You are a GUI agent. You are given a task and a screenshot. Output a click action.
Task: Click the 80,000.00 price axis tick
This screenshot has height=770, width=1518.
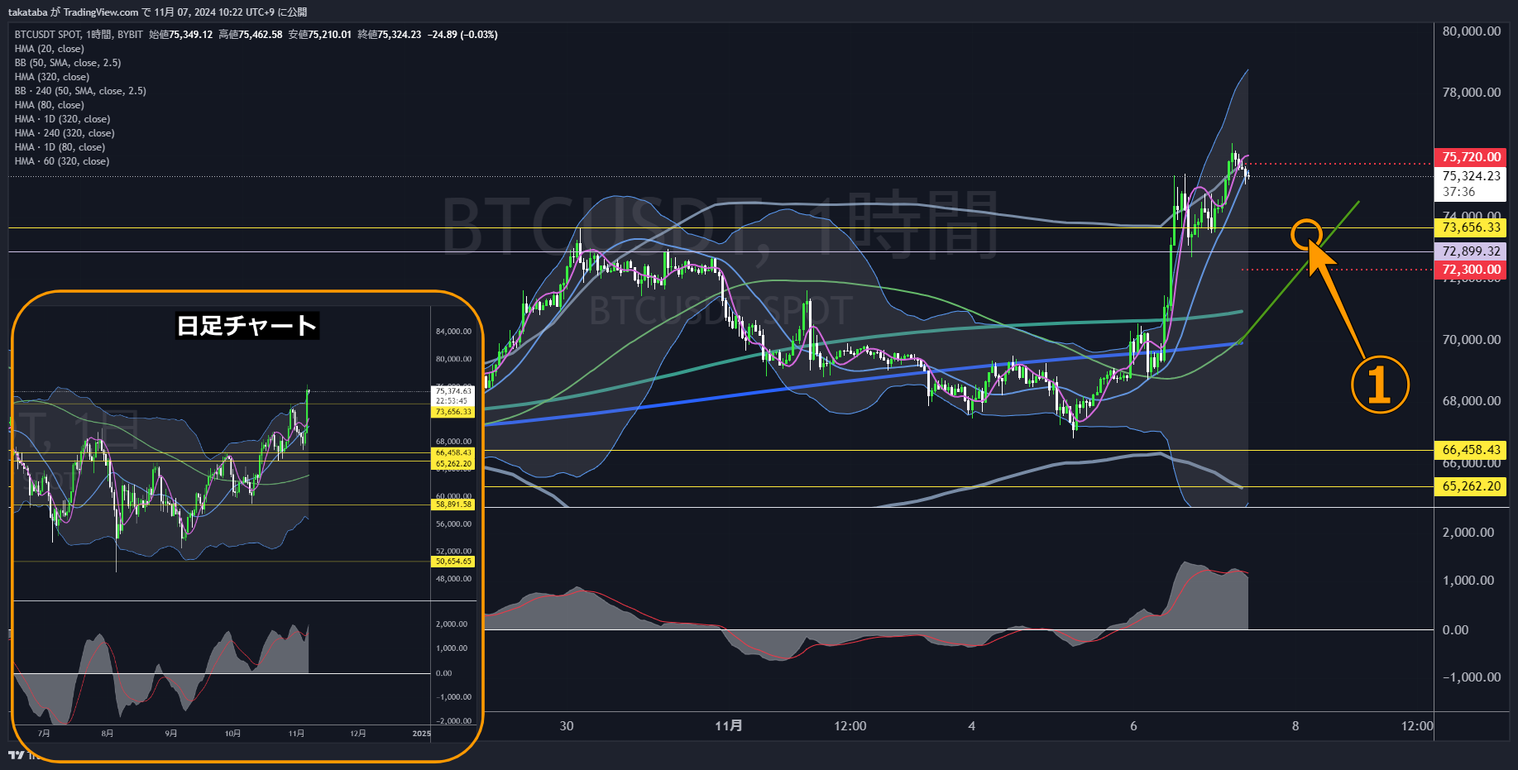click(1471, 31)
